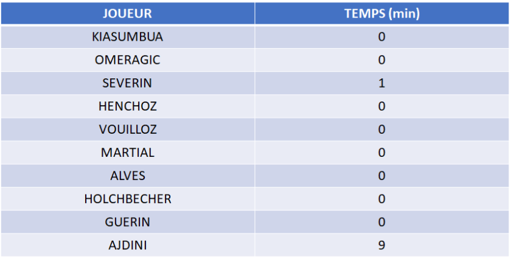Select the time cell in OMERAGIC's row
The image size is (511, 262).
(x=381, y=60)
